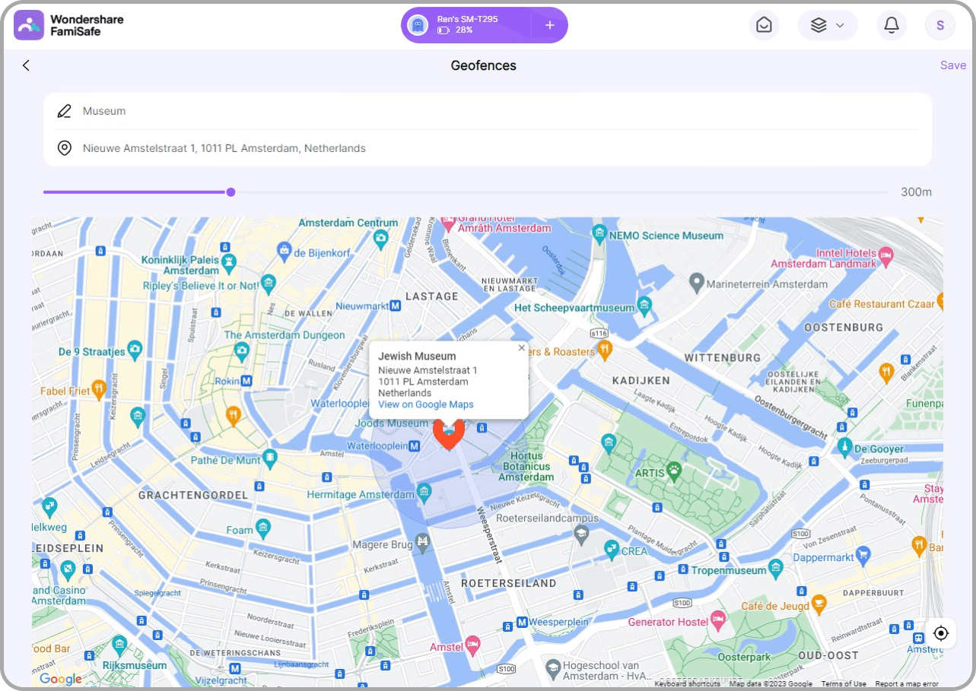
Task: Click the Rijksmuseum marker icon
Action: tap(119, 645)
